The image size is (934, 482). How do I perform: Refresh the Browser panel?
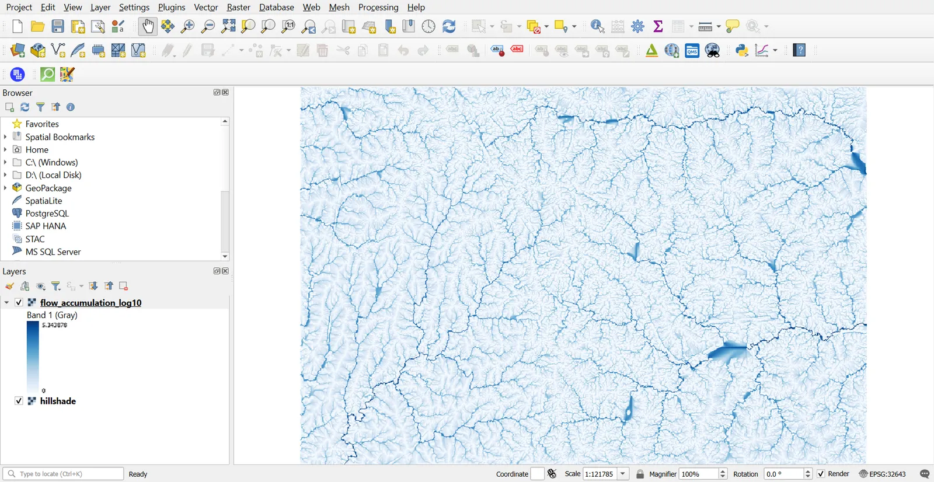coord(25,107)
